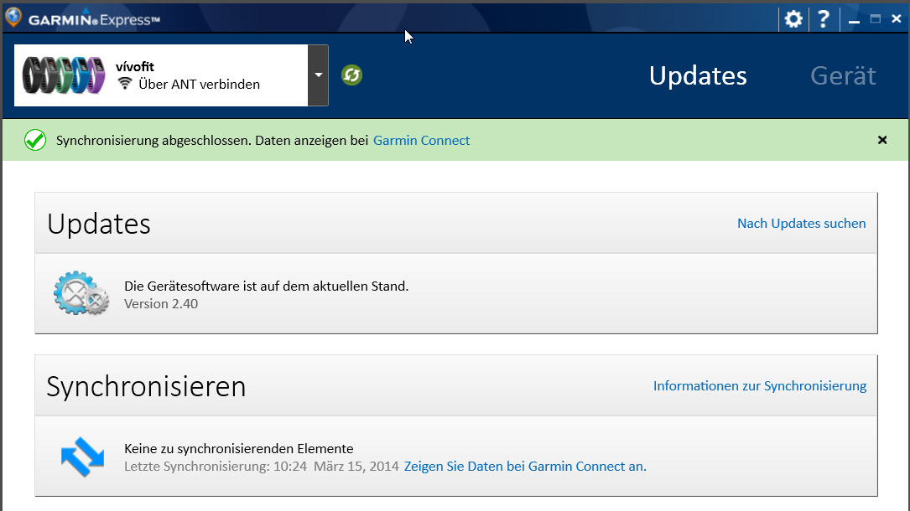Screen dimensions: 910x511
Task: Click the Garmin Express globe logo
Action: tap(13, 18)
